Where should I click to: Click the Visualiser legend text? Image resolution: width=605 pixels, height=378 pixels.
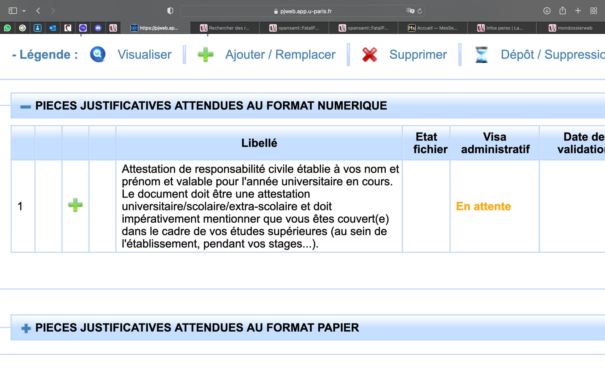pos(145,54)
